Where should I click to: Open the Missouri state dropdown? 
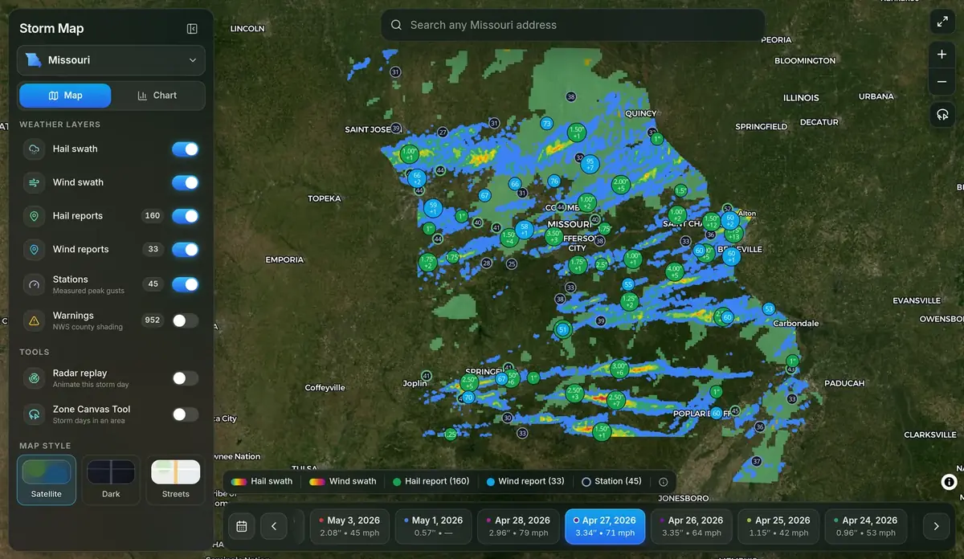pyautogui.click(x=111, y=60)
